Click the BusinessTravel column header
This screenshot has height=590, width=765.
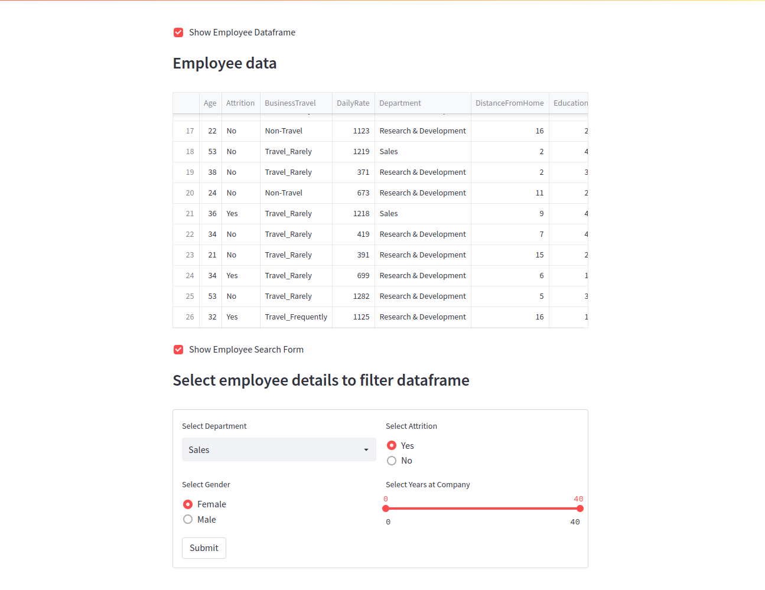(290, 103)
